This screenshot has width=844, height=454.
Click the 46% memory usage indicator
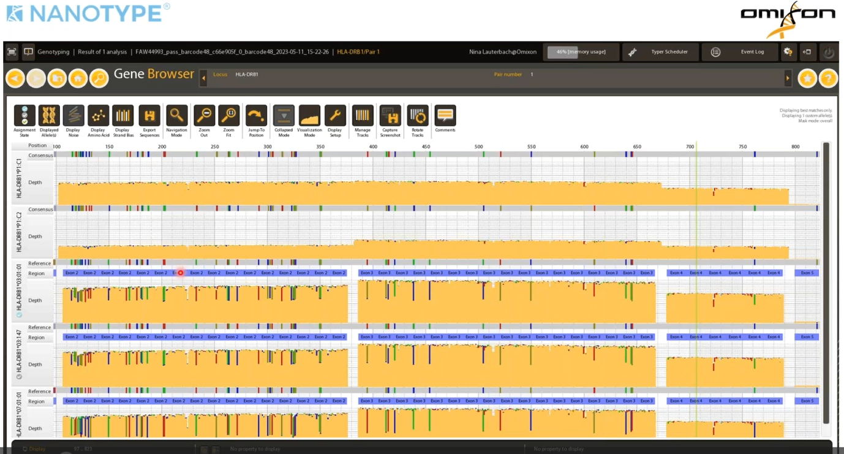(581, 52)
